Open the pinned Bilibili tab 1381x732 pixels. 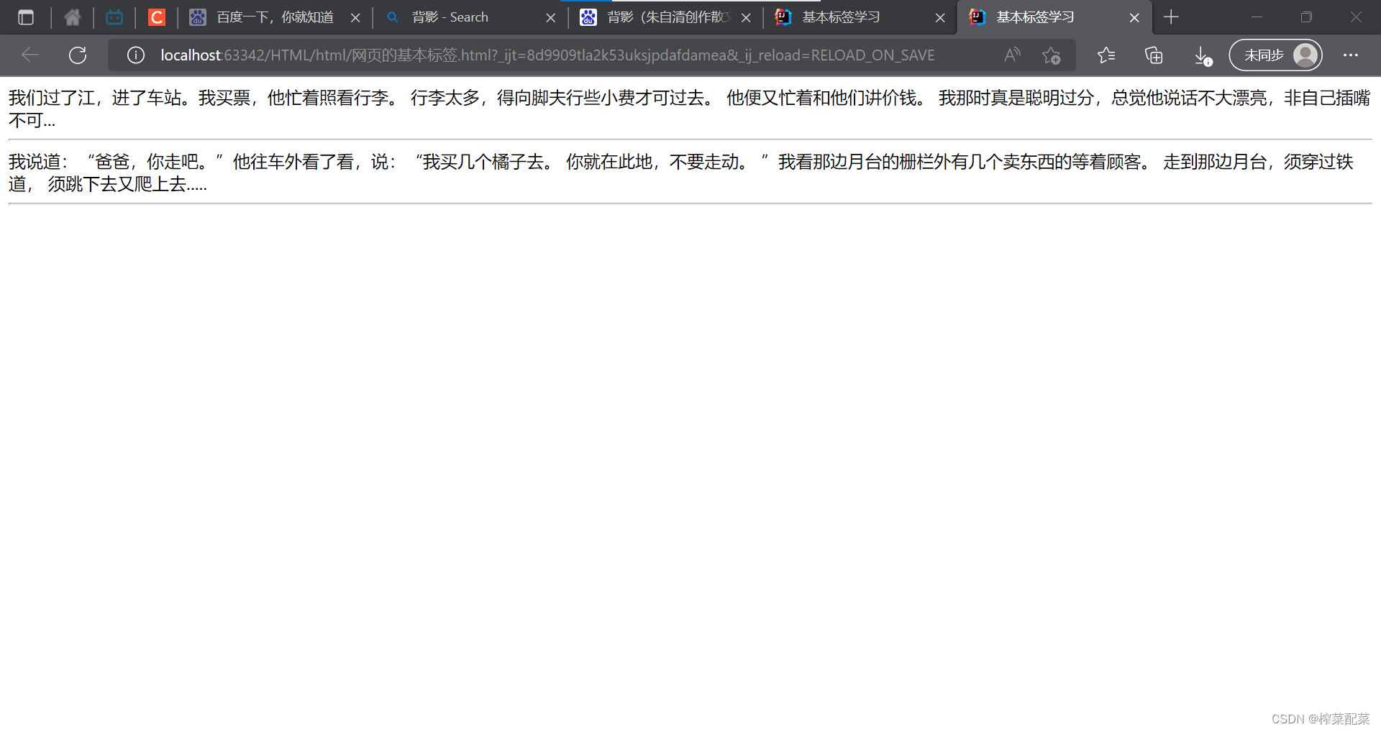114,17
